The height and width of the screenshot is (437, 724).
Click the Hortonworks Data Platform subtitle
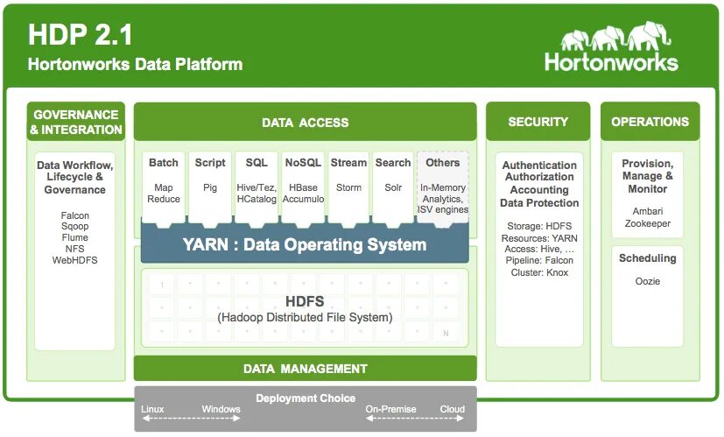(x=135, y=64)
